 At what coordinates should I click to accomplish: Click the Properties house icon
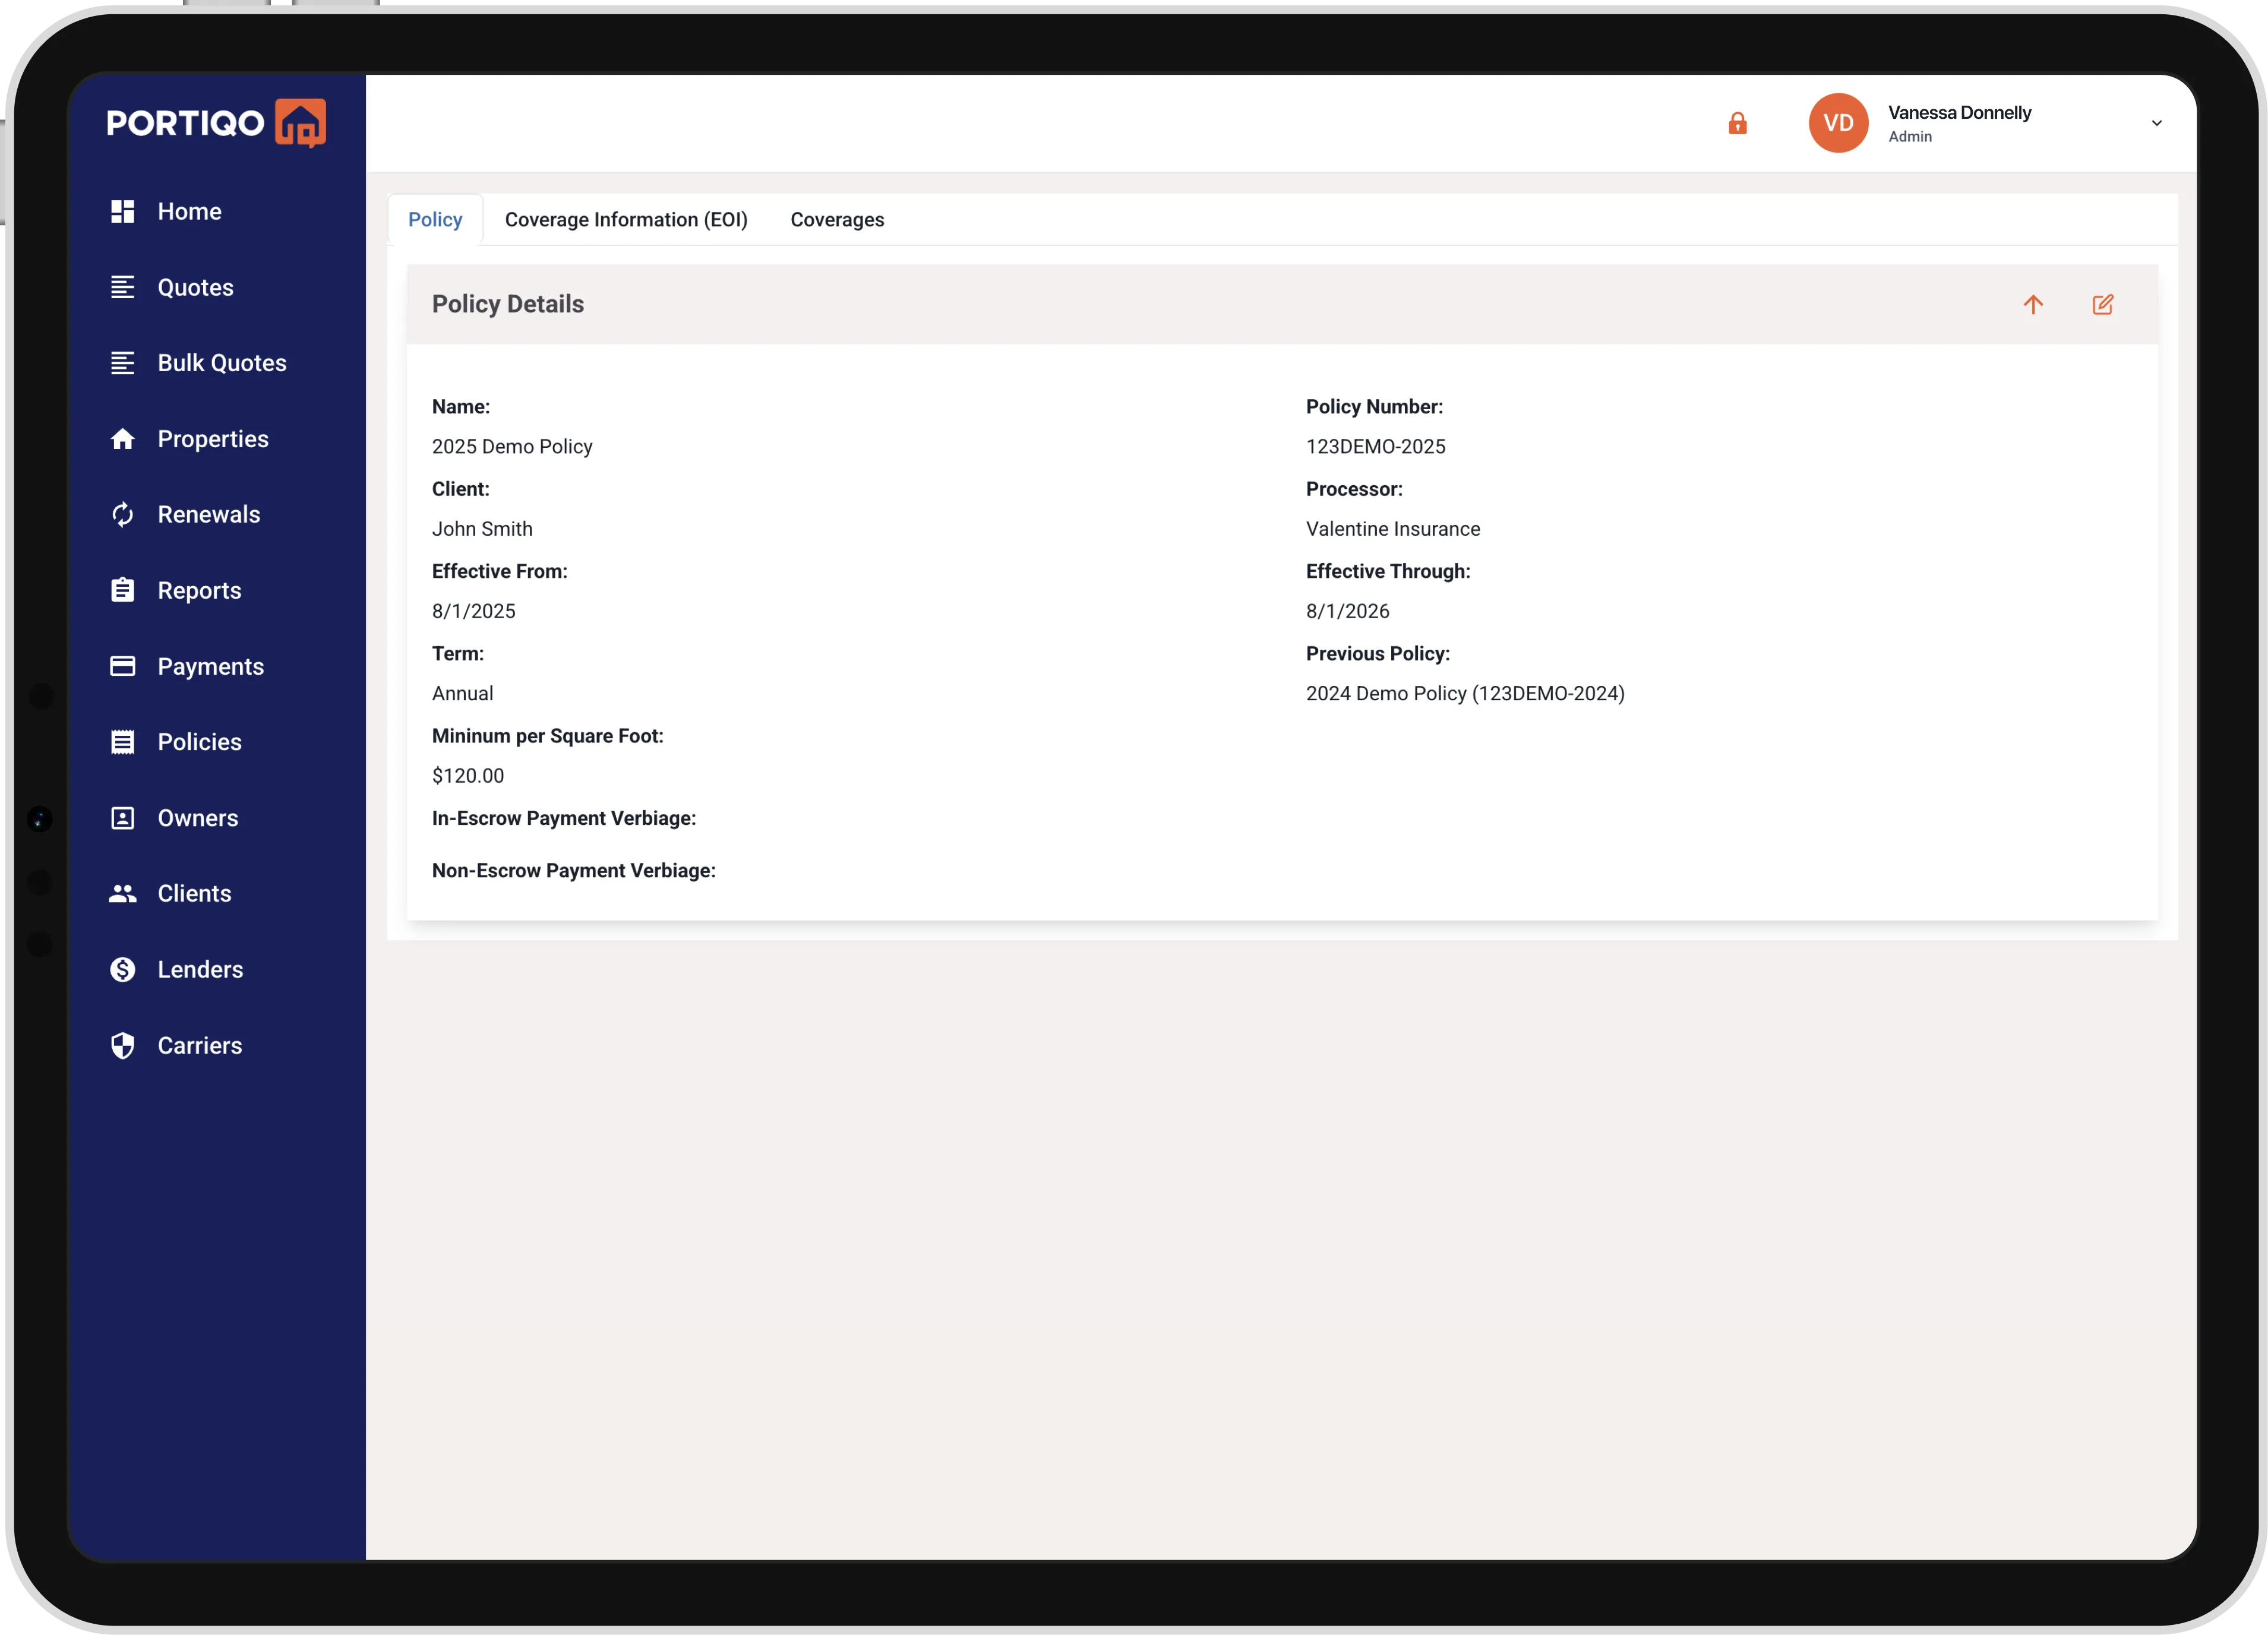(x=122, y=439)
